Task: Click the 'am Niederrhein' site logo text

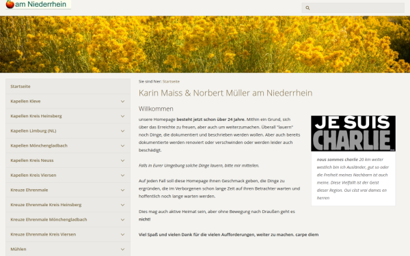Action: point(40,4)
